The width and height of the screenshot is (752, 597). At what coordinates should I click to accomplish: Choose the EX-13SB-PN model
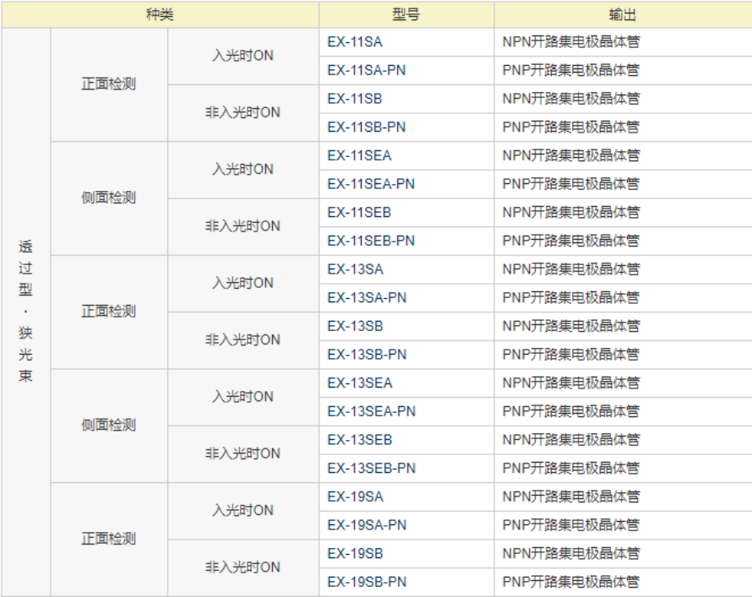[x=367, y=355]
